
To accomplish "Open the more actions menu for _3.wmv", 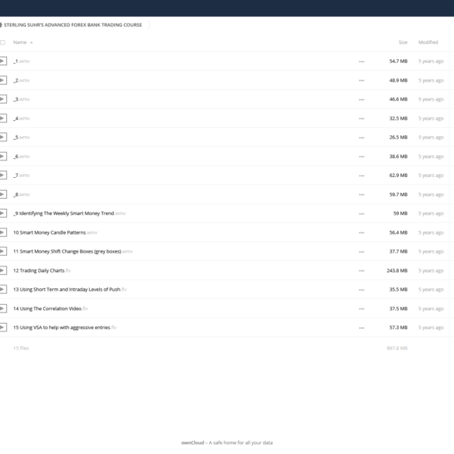I will (x=362, y=99).
